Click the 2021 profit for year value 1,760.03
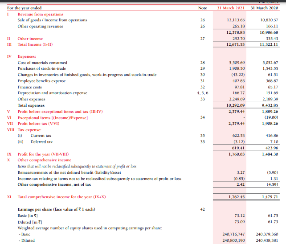286x244 pixels. [x=236, y=154]
